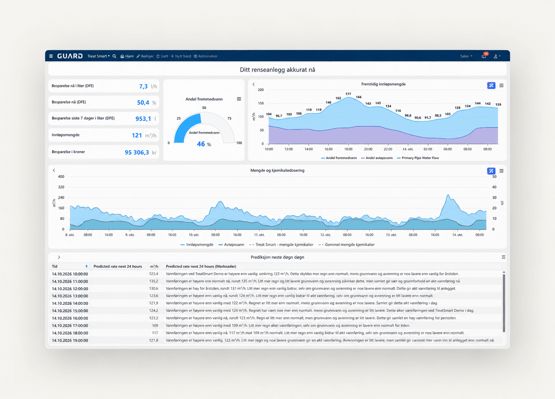The width and height of the screenshot is (555, 399).
Task: Collapse Fremtidig innløpsmengde panel with left chevron
Action: pos(254,84)
